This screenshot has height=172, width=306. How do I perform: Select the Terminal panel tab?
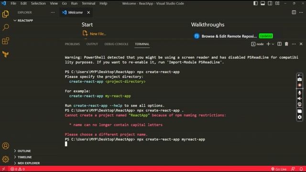pyautogui.click(x=142, y=44)
